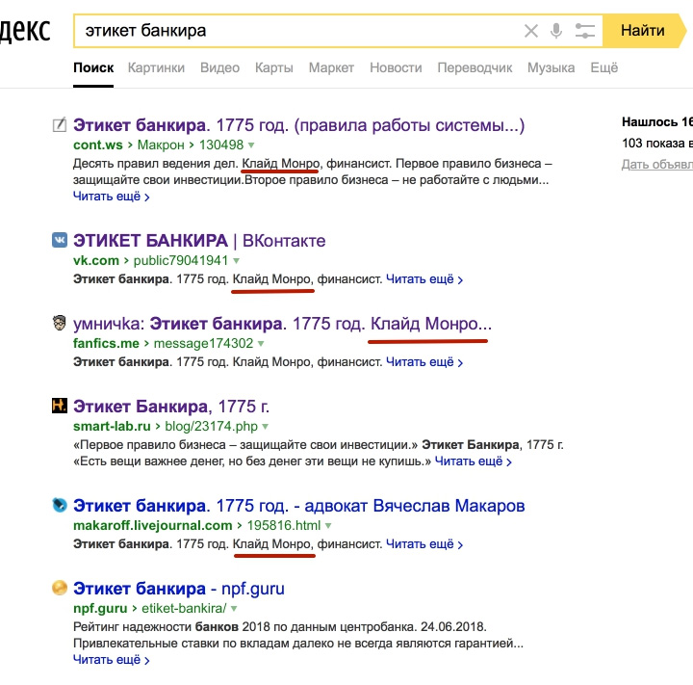The height and width of the screenshot is (685, 693).
Task: Click the livejournal result favicon
Action: [60, 505]
